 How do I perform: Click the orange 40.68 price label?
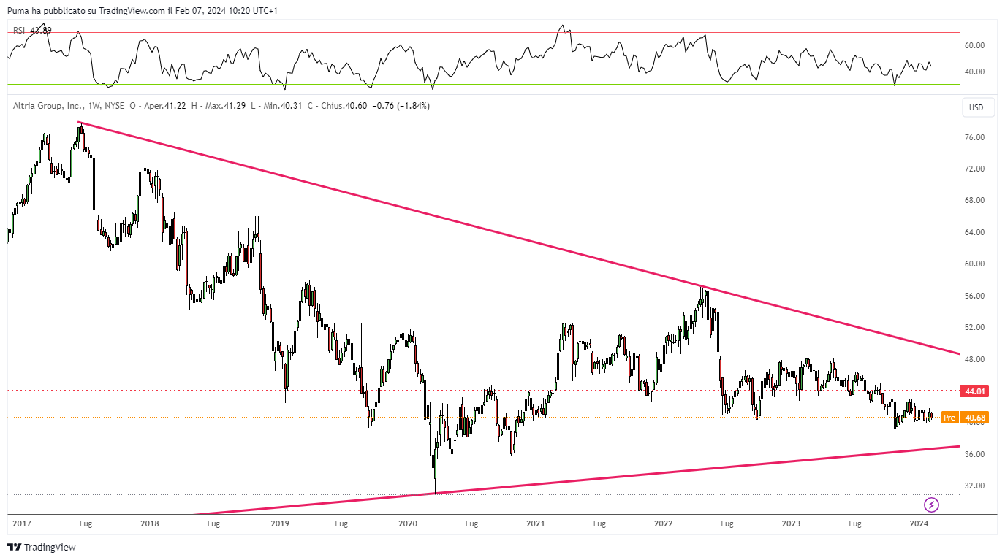pos(976,418)
